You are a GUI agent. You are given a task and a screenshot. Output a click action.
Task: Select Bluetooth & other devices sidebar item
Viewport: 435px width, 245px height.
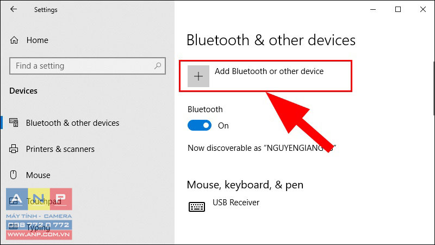[x=73, y=123]
